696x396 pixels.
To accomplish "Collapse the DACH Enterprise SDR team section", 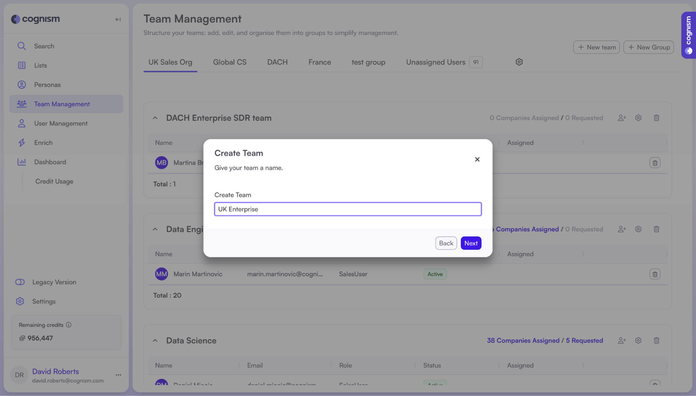I will tap(155, 118).
